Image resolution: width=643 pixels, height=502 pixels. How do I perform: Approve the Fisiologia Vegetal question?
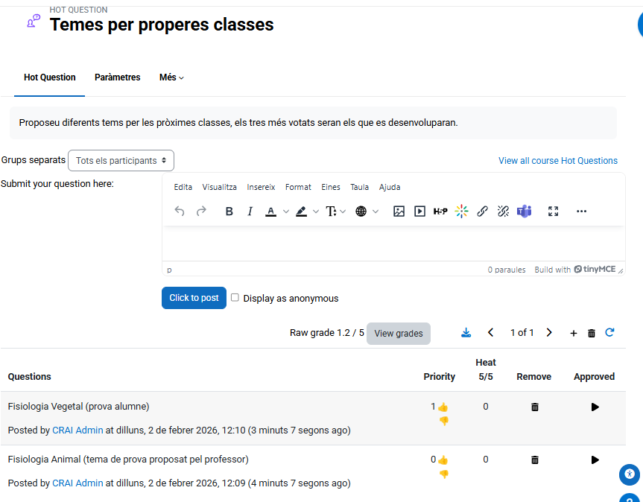pos(595,407)
